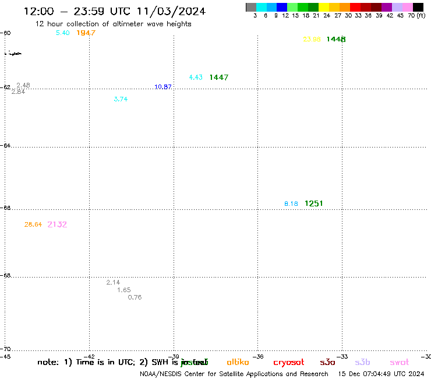Click the '70 (ft)' color scale label
Screen dimensions: 431x379
pos(416,15)
